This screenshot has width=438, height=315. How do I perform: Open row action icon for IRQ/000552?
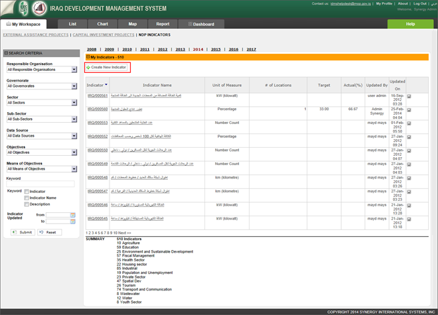pyautogui.click(x=409, y=137)
